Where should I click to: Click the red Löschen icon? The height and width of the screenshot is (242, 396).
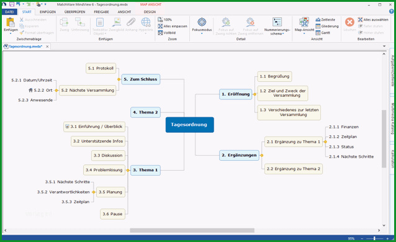click(x=349, y=22)
